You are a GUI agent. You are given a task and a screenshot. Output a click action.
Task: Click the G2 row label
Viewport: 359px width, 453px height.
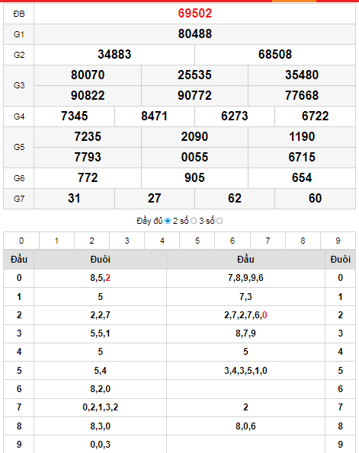coord(19,55)
